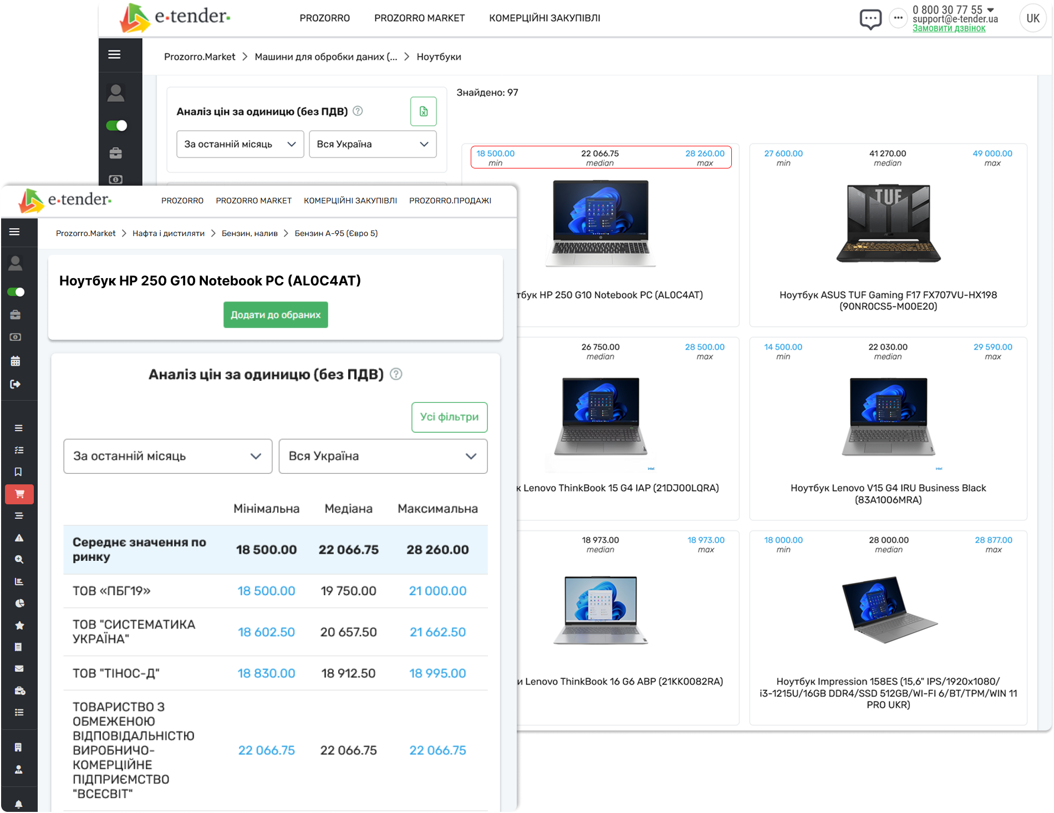Open notifications bell at sidebar bottom

19,804
